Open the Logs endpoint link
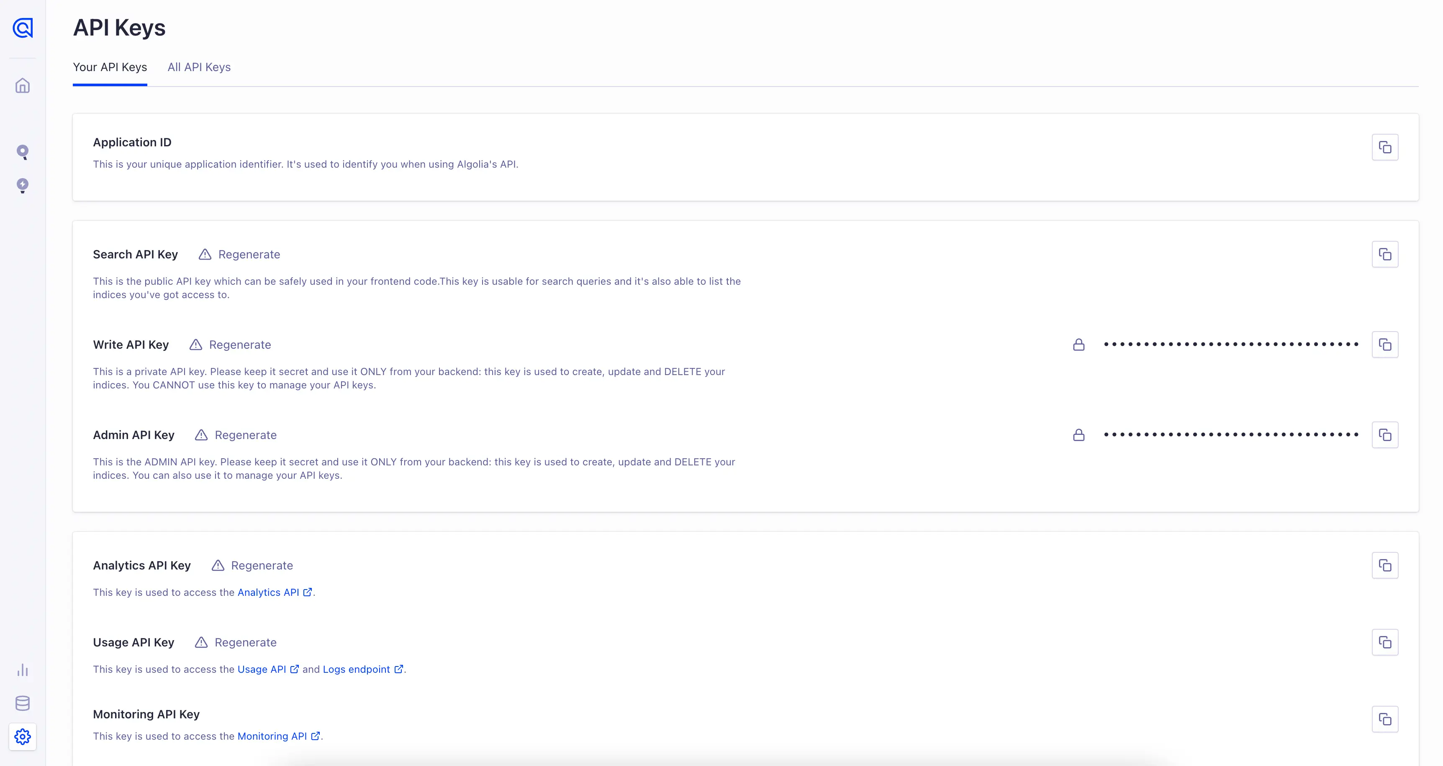The height and width of the screenshot is (766, 1443). [x=363, y=669]
